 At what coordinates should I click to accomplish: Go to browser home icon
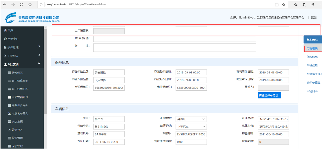(30, 5)
